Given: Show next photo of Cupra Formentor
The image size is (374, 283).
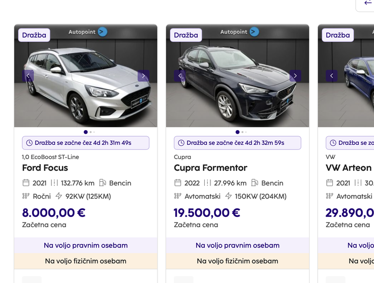Looking at the screenshot, I should pyautogui.click(x=295, y=76).
